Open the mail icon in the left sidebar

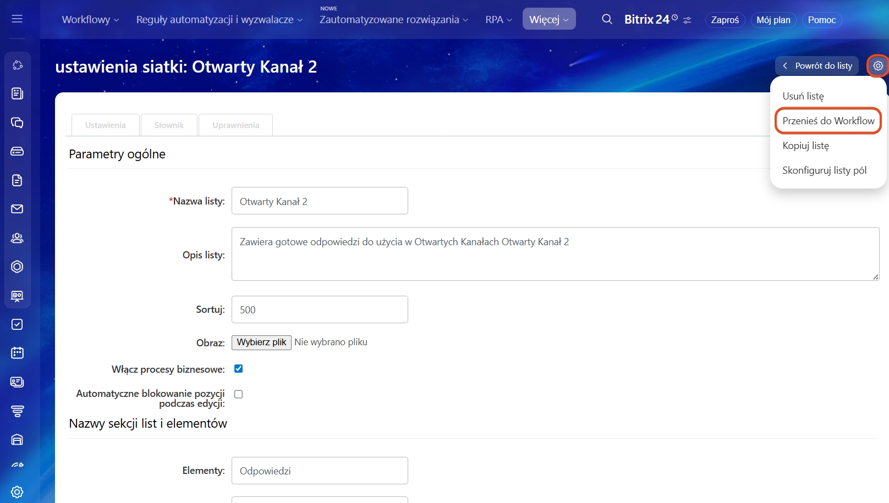coord(17,209)
